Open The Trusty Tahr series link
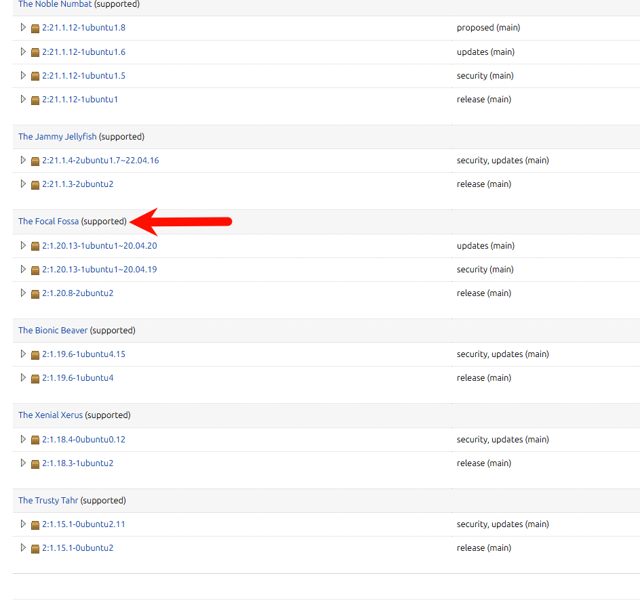This screenshot has width=640, height=605. pos(48,500)
